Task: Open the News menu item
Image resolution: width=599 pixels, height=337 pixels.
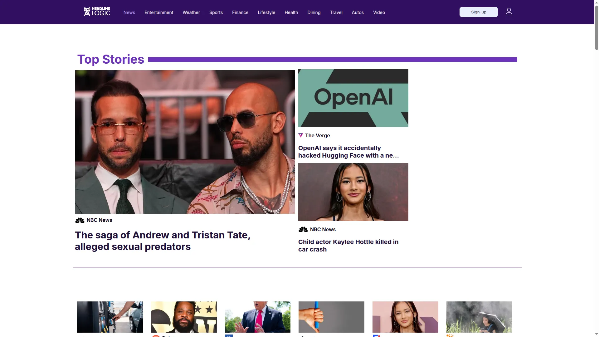Action: pyautogui.click(x=129, y=12)
